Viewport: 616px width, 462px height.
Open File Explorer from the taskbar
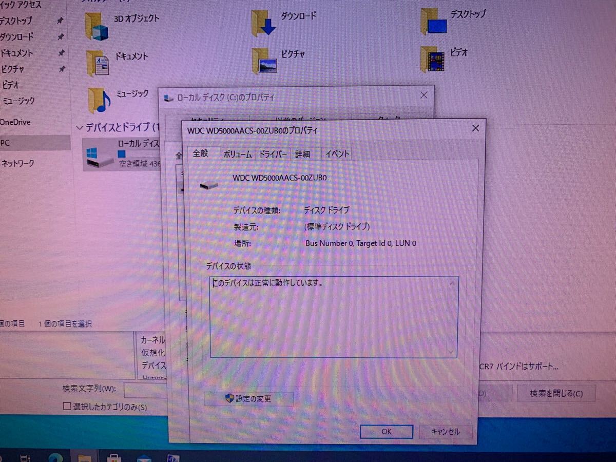point(84,457)
